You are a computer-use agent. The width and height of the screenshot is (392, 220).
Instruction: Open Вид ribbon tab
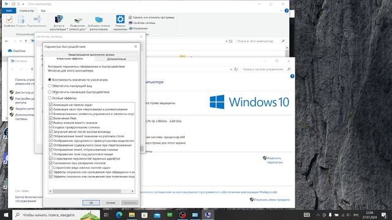pos(43,11)
